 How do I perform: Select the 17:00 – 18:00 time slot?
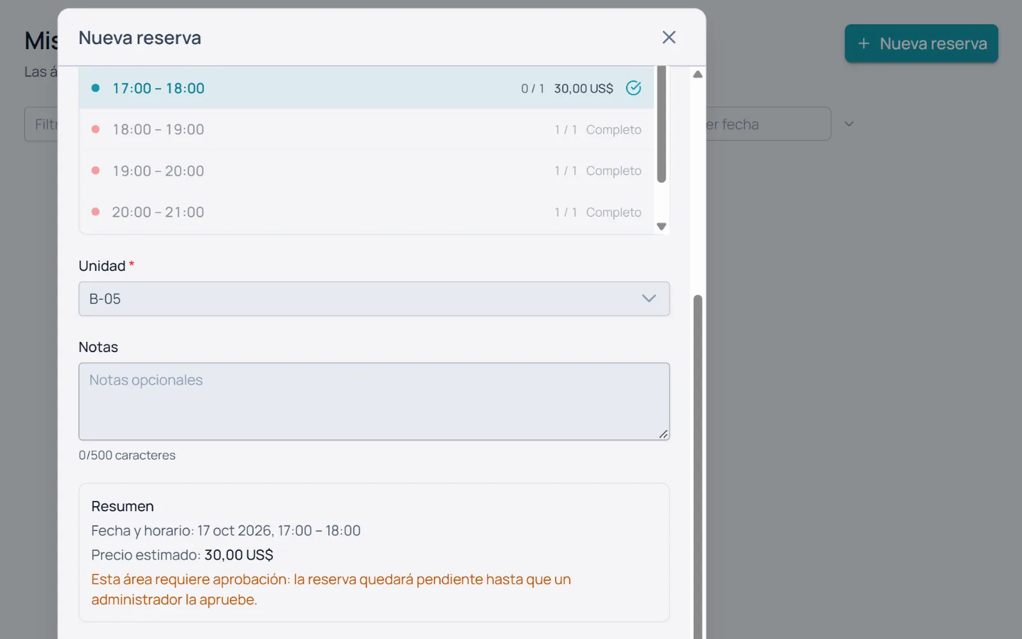click(x=367, y=88)
